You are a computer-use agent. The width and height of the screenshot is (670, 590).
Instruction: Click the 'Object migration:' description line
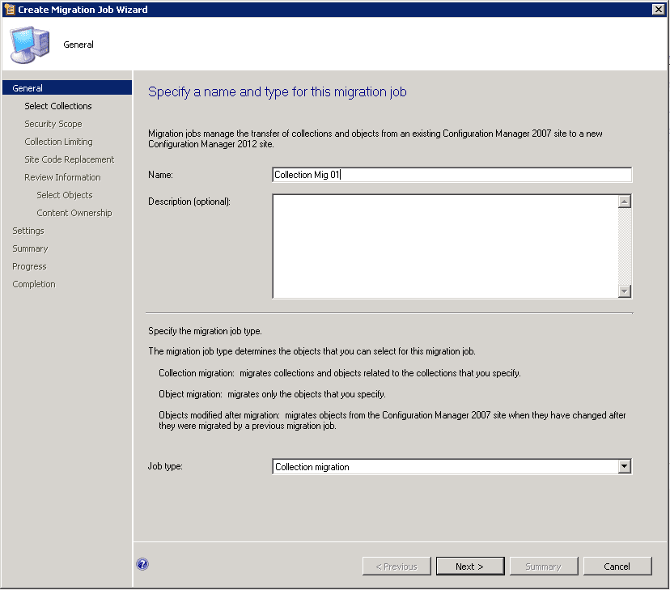tap(272, 394)
